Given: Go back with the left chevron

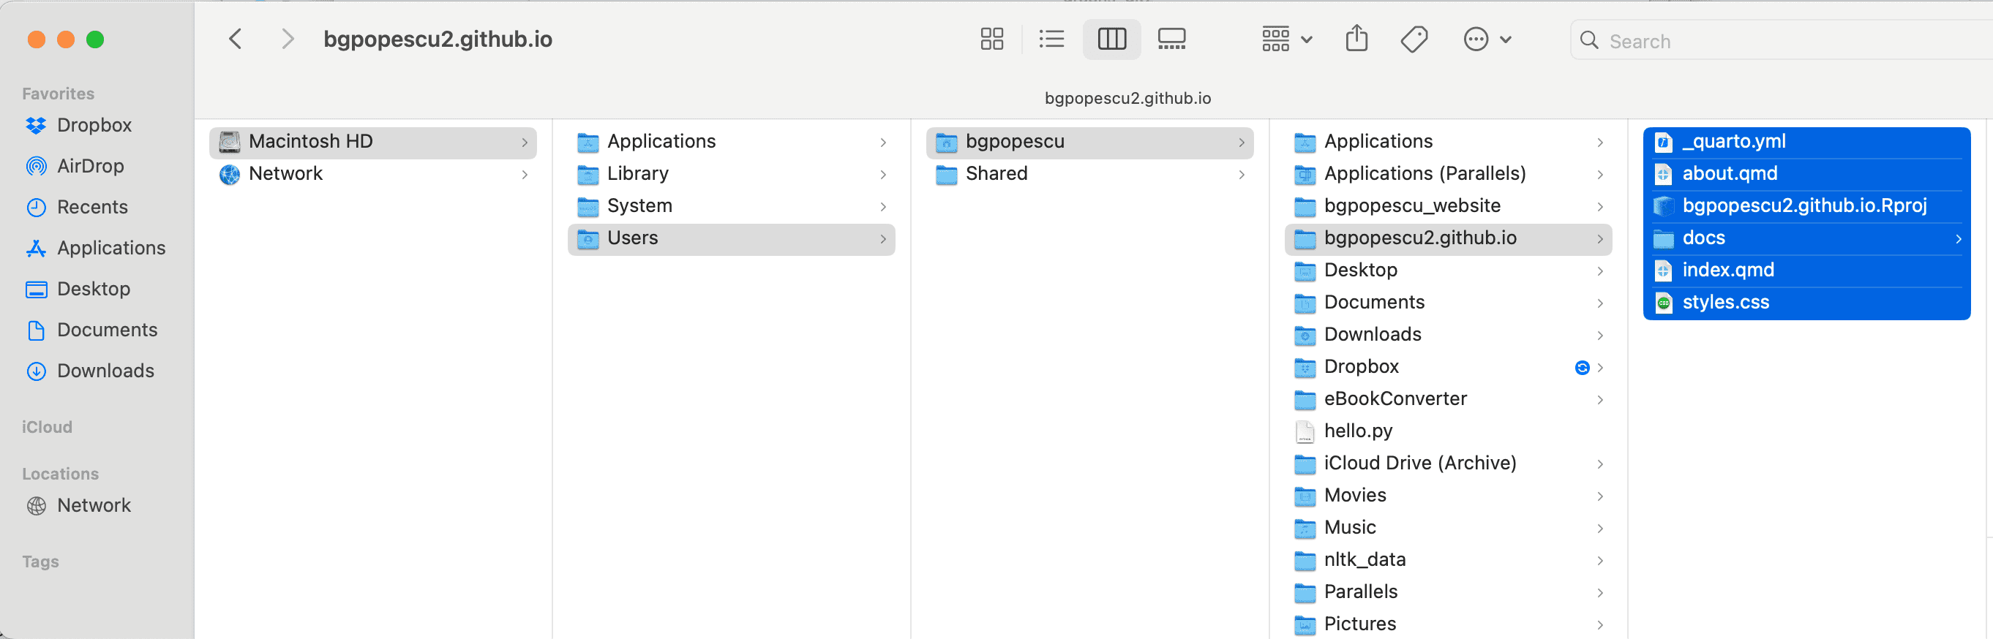Looking at the screenshot, I should click(236, 39).
